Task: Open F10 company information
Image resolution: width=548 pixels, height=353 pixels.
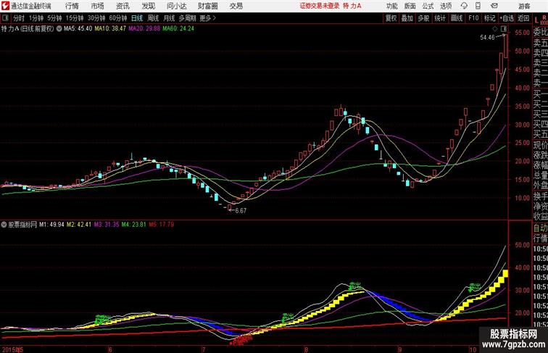Action: 473,18
